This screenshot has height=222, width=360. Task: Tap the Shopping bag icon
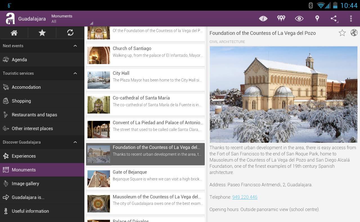pyautogui.click(x=6, y=101)
